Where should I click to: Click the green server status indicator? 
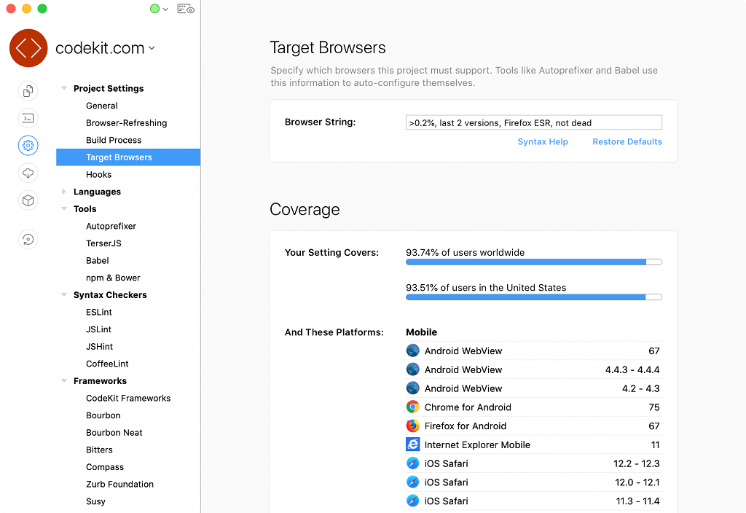click(154, 9)
